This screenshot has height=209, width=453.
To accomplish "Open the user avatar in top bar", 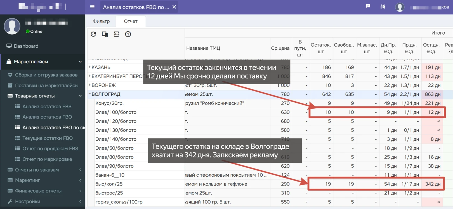I will coord(400,7).
